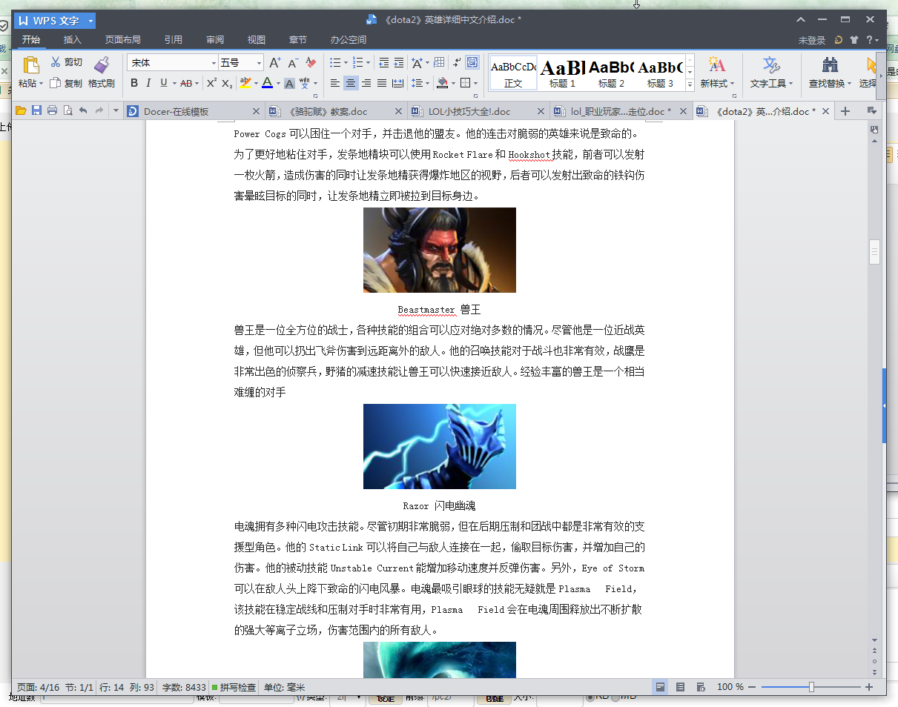The image size is (898, 707).
Task: Click the zoom slider handle
Action: click(811, 687)
